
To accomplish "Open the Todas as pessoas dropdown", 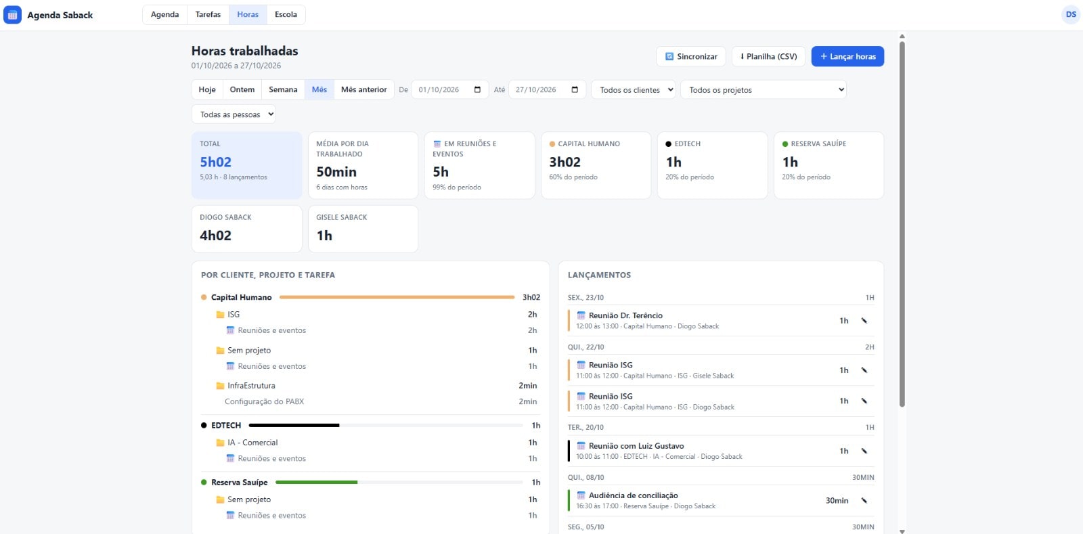I will 234,114.
